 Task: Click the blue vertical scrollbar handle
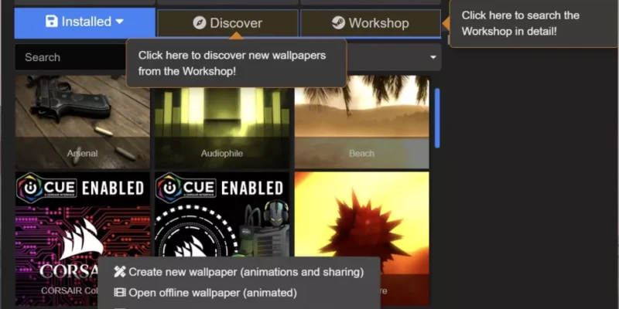point(437,117)
